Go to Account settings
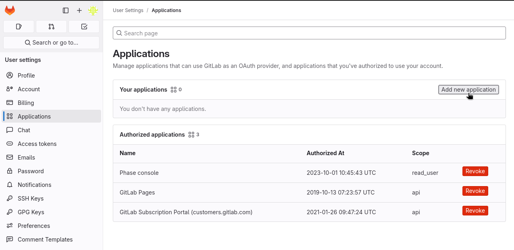The height and width of the screenshot is (250, 514). click(x=52, y=89)
